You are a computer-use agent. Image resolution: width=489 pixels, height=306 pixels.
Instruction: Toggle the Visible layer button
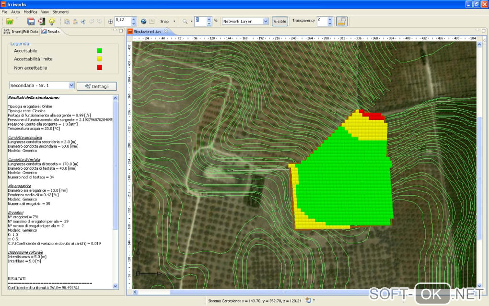pos(279,22)
